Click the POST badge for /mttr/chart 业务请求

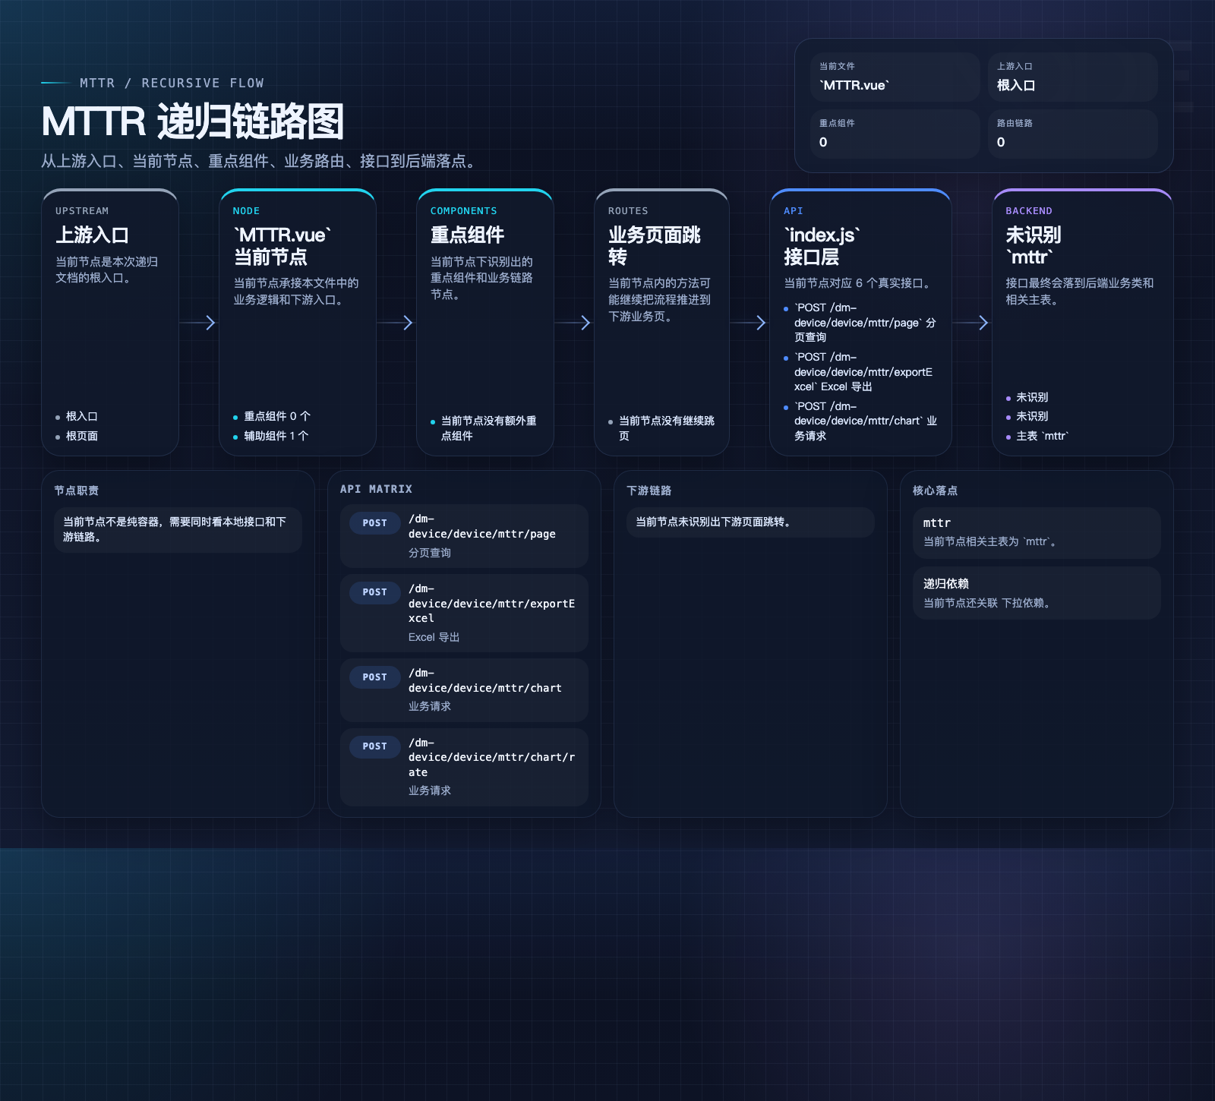[x=375, y=677]
